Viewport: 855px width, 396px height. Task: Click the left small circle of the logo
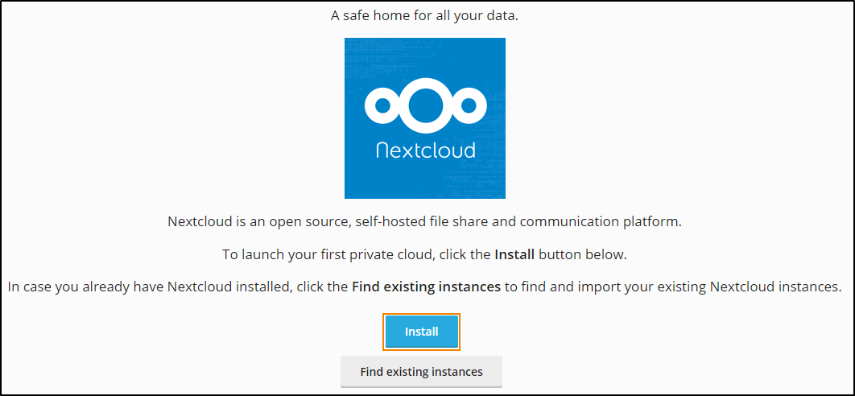(x=382, y=106)
